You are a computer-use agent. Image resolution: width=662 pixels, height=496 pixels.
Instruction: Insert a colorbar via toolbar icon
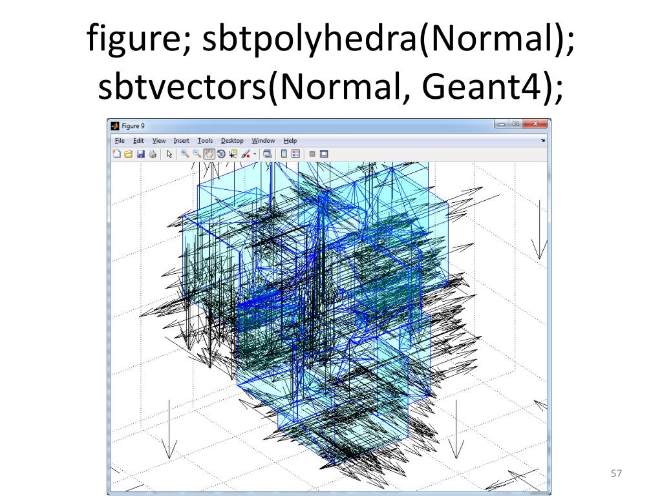coord(284,154)
